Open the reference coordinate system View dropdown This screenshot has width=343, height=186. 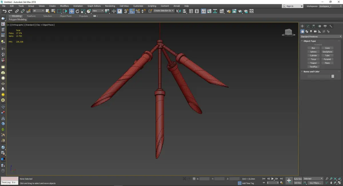[x=98, y=11]
